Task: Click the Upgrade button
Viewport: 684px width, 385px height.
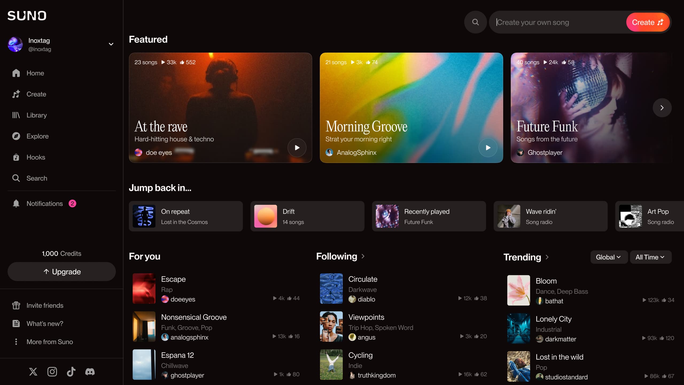Action: pyautogui.click(x=61, y=271)
